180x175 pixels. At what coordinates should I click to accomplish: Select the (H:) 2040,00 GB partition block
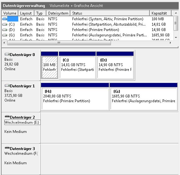click(75, 97)
